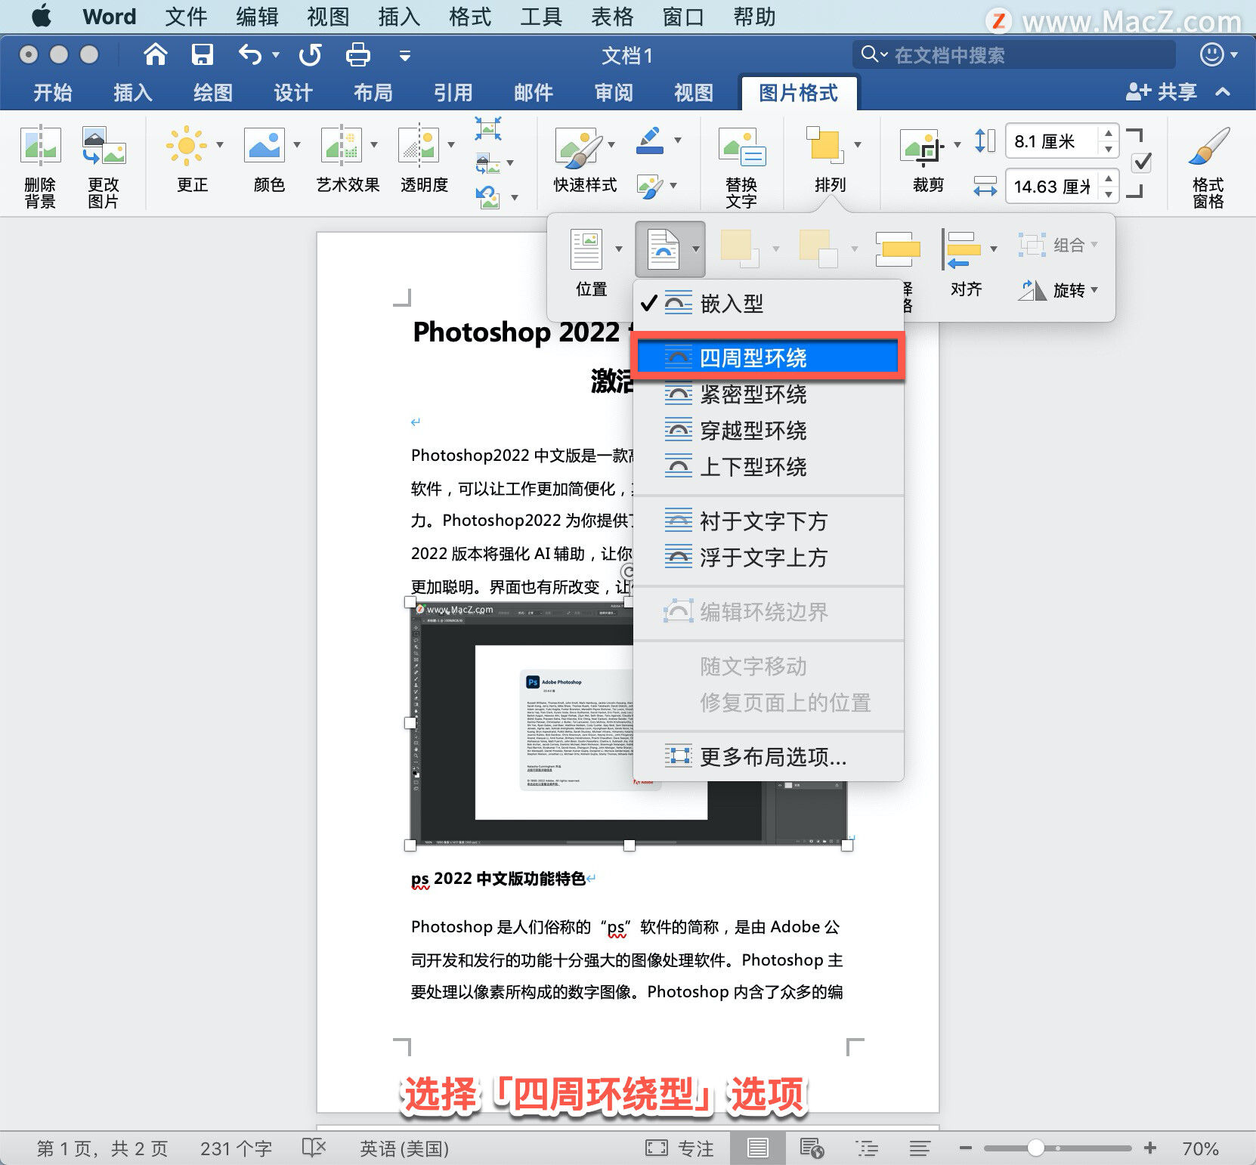1256x1165 pixels.
Task: Open Quick Styles gallery
Action: point(580,147)
